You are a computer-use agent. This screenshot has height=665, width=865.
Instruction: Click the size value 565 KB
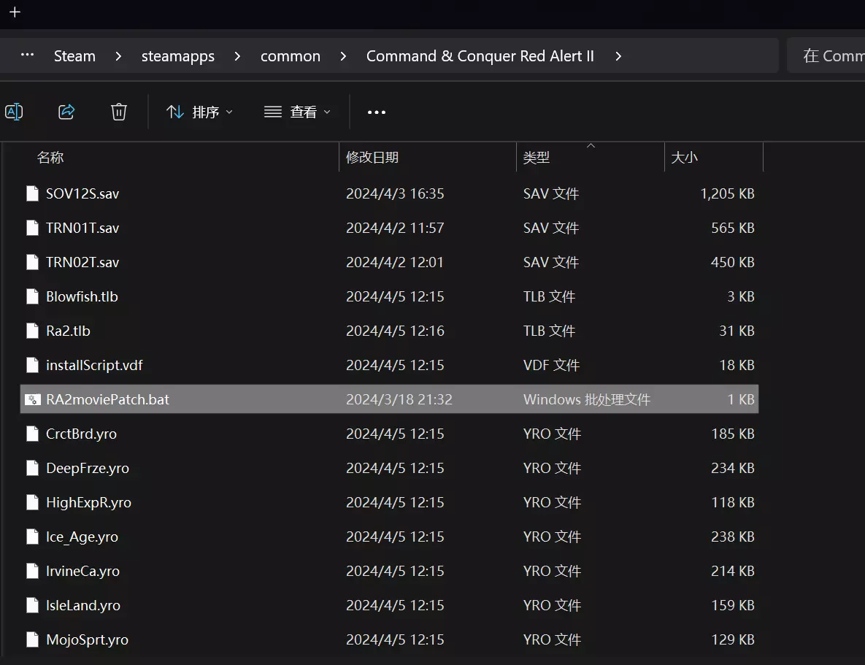[x=733, y=228]
